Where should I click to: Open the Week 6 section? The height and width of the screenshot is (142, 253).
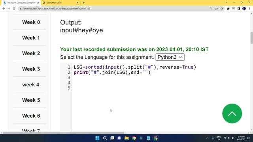(31, 116)
